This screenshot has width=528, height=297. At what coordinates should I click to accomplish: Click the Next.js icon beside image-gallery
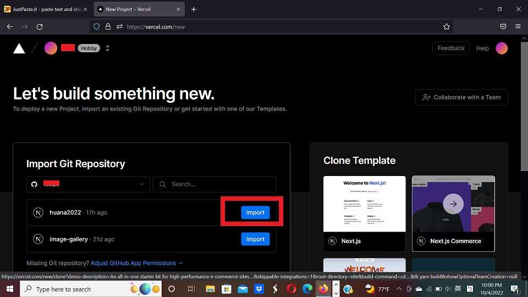click(x=38, y=239)
